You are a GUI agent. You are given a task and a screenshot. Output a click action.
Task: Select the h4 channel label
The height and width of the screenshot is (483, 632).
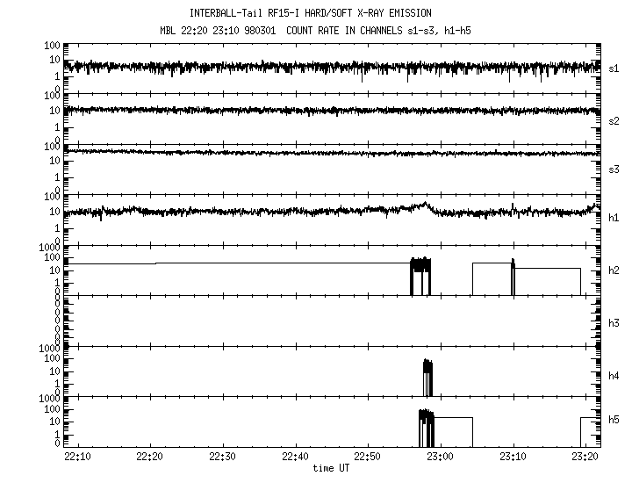[x=614, y=376]
